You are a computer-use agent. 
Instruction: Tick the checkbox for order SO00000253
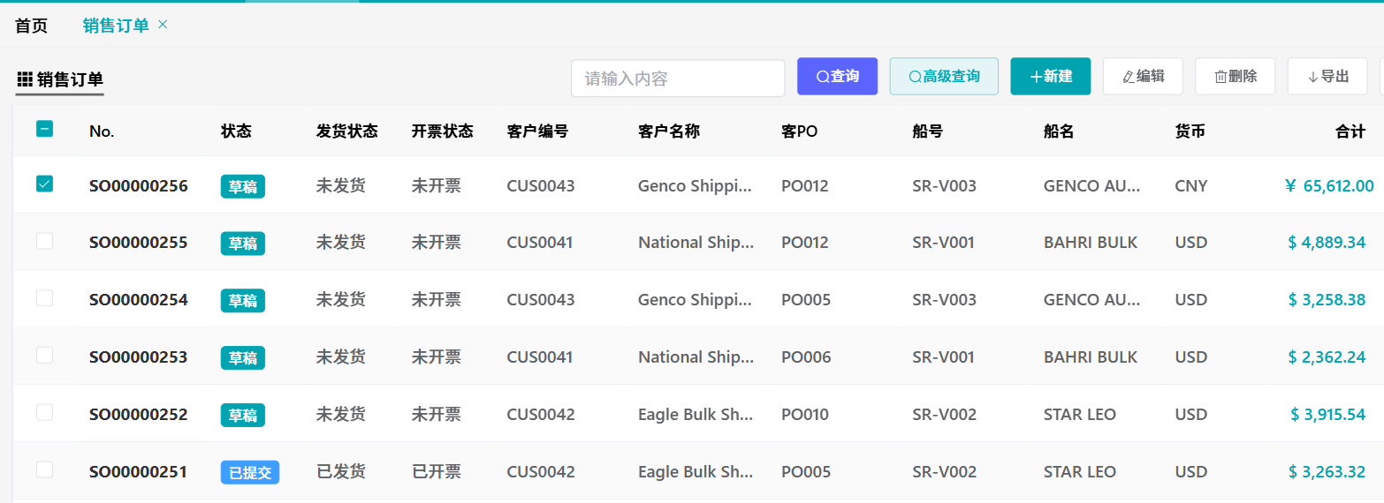click(44, 356)
